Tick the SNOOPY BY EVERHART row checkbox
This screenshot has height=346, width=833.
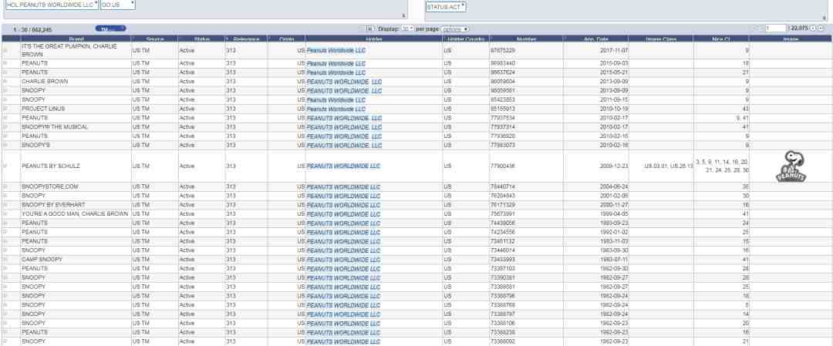(6, 205)
